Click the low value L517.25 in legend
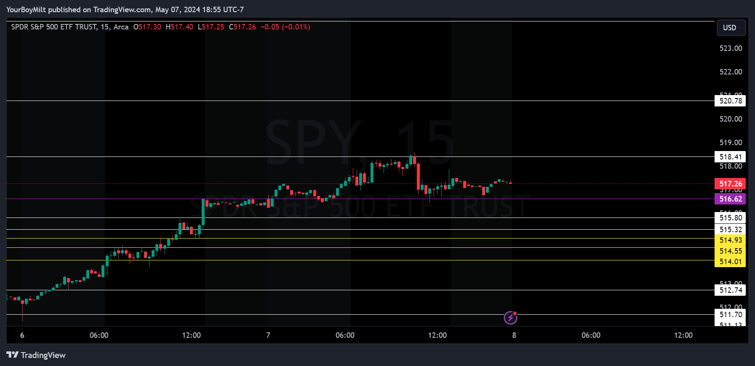Viewport: 755px width, 366px height. point(211,27)
